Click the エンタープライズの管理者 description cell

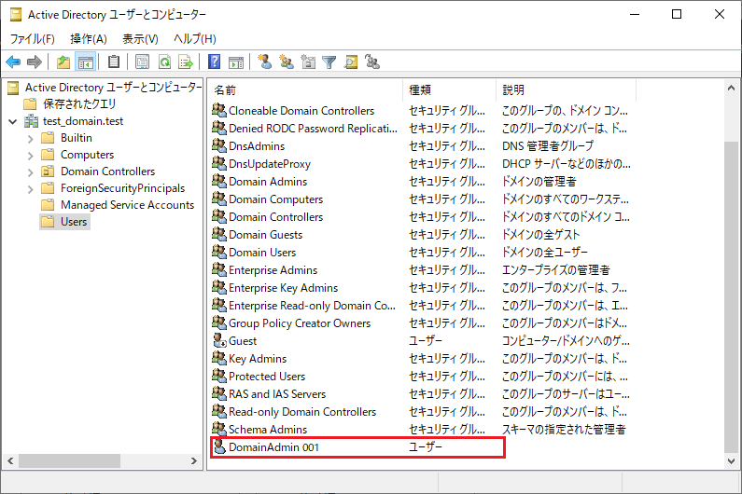pos(556,270)
